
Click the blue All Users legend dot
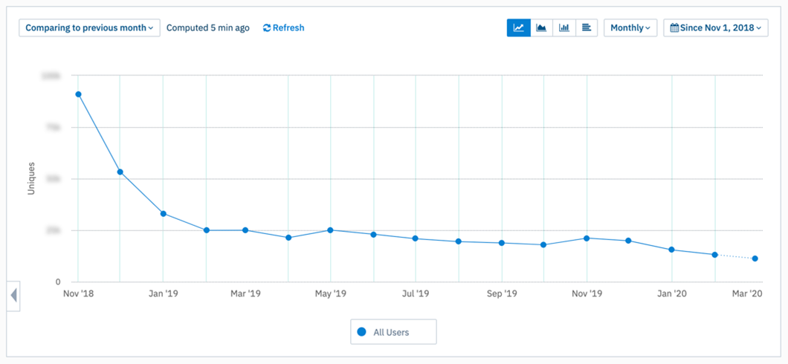tap(361, 332)
